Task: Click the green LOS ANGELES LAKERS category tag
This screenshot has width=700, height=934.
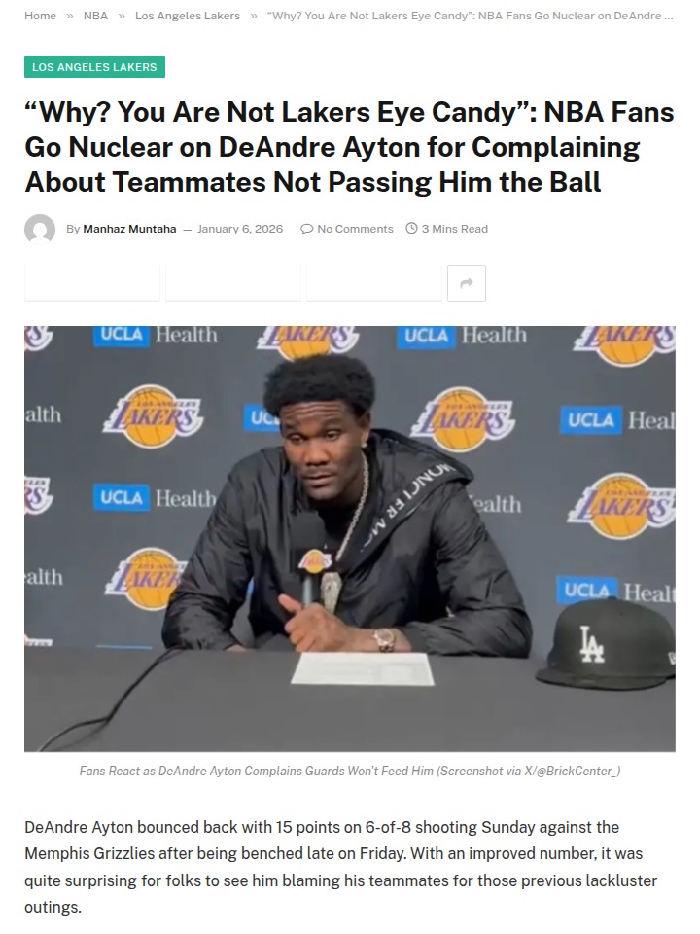Action: tap(94, 67)
